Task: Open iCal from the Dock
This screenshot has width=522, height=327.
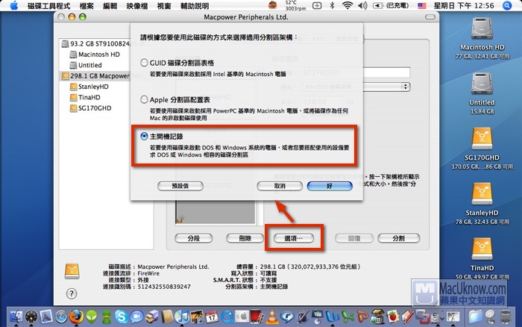Action: [212, 317]
